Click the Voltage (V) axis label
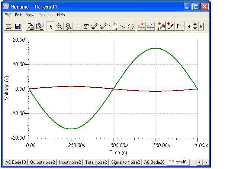Viewport: 238px width, 169px height. [7, 88]
